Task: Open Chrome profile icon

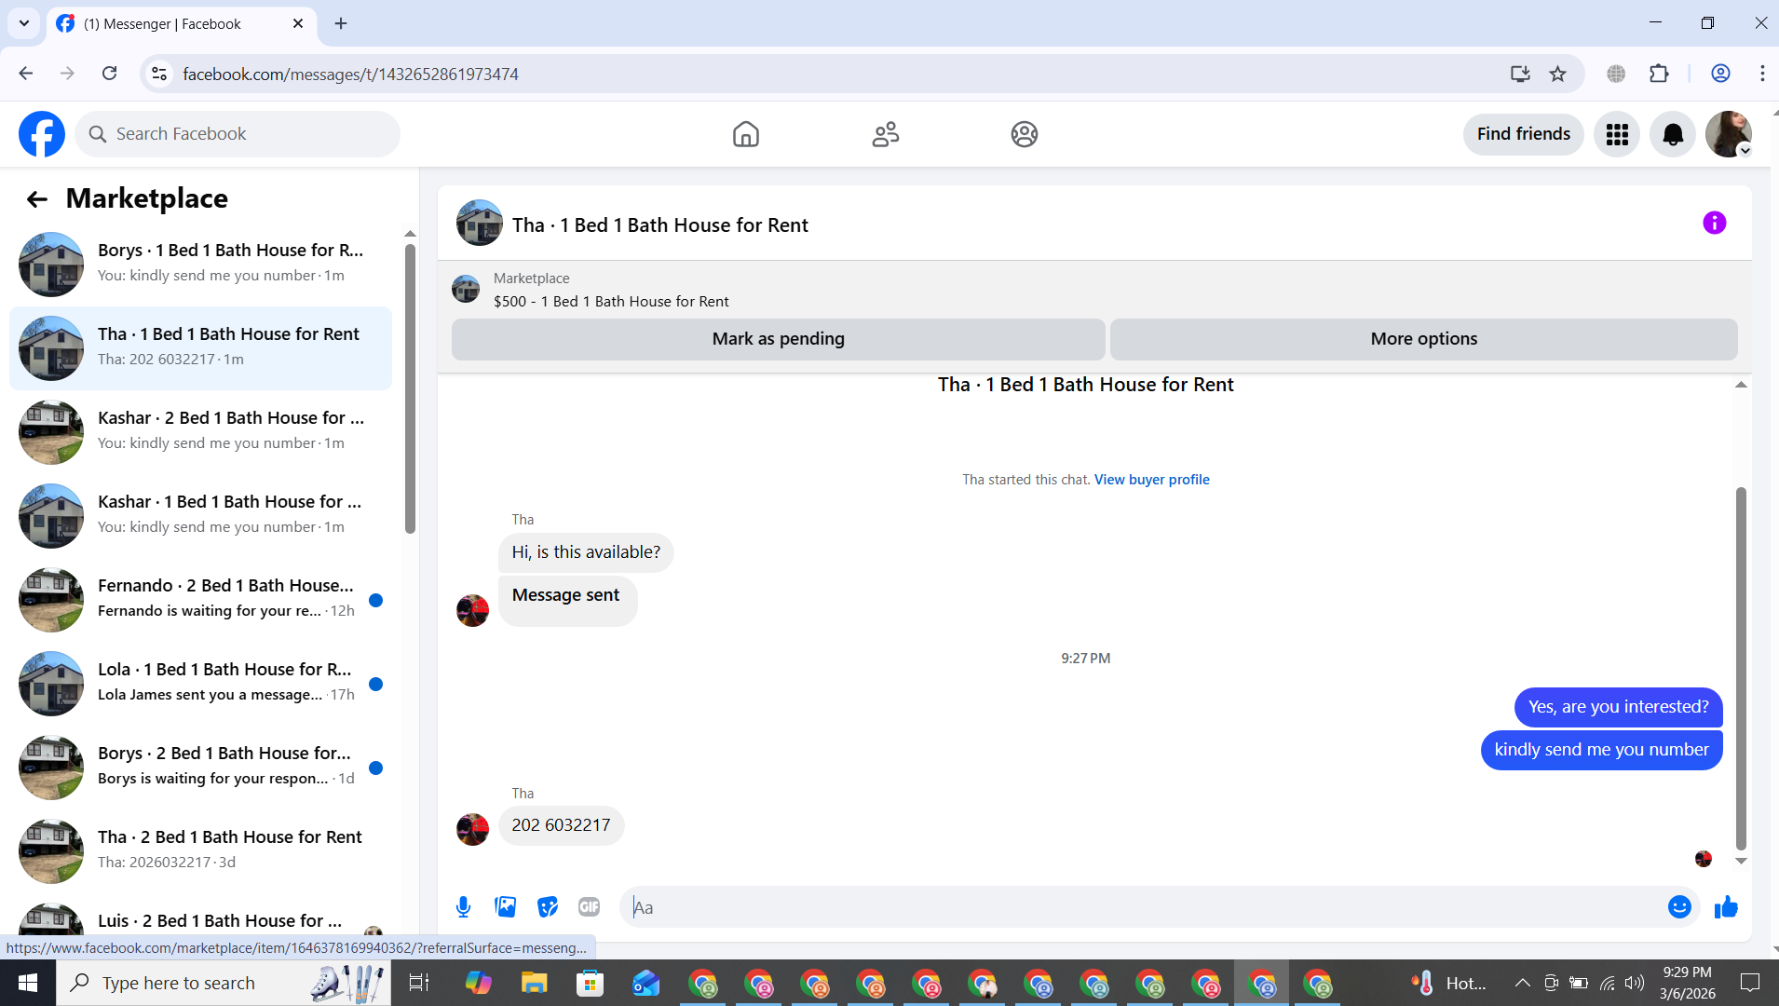Action: click(x=1720, y=74)
